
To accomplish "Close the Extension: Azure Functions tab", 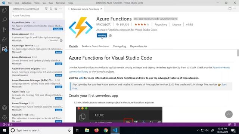I will pos(101,9).
